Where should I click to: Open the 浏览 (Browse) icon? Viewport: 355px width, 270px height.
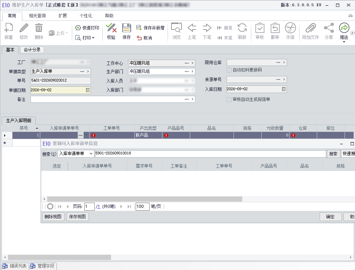(176, 28)
